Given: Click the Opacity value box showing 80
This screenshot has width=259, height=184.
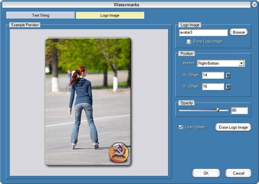Looking at the screenshot, I should tap(239, 110).
